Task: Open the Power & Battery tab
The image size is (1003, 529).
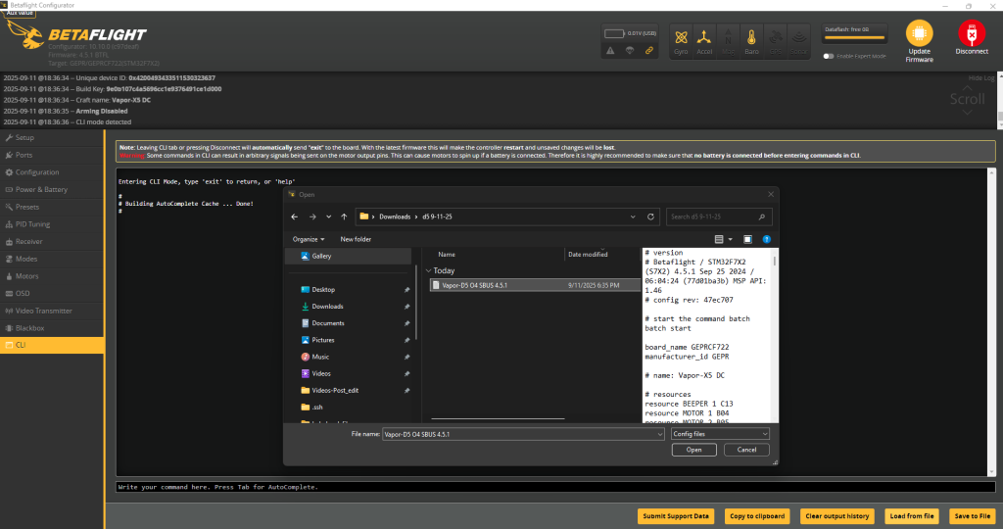Action: tap(52, 189)
